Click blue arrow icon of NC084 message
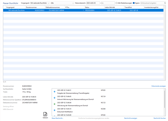The image size is (168, 121). point(54,110)
